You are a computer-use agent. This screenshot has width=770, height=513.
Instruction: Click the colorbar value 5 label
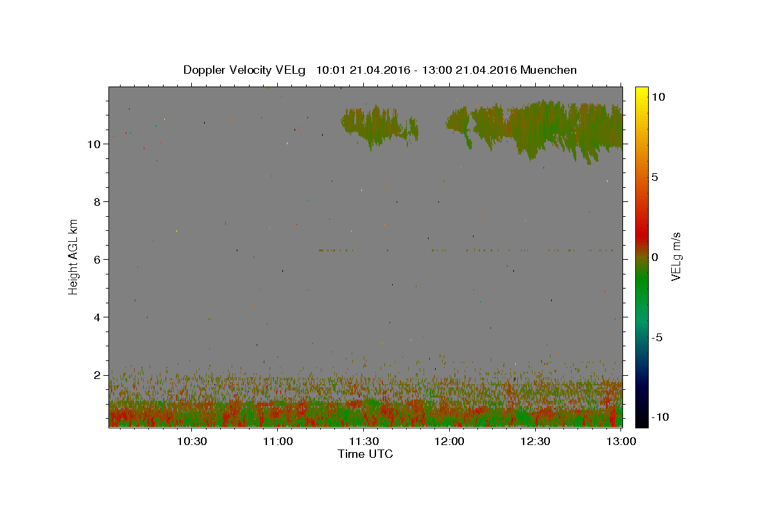point(655,177)
